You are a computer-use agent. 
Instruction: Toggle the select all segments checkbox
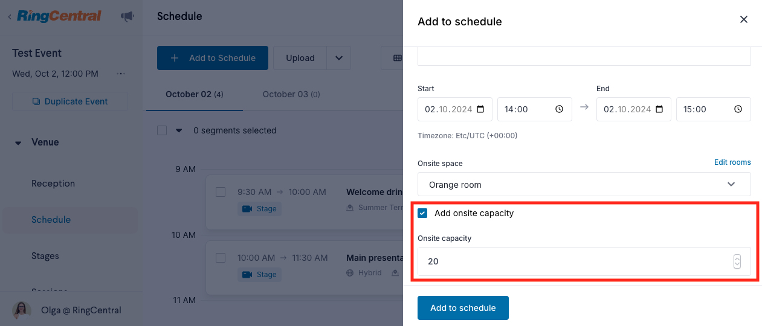[x=162, y=130]
